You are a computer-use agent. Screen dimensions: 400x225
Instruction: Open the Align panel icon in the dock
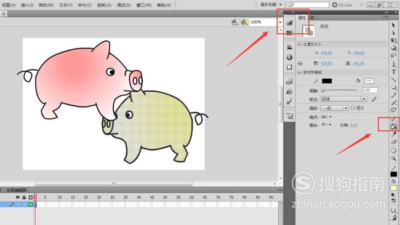click(x=289, y=47)
